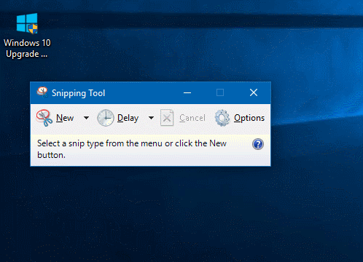Click the New snip scissors icon
Screen dimensions: 363x262
click(x=44, y=118)
